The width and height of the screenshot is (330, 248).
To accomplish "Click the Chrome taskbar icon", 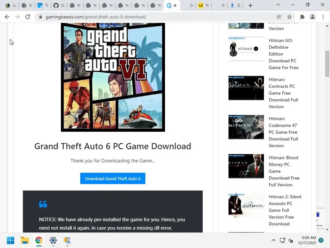I will coord(39,240).
